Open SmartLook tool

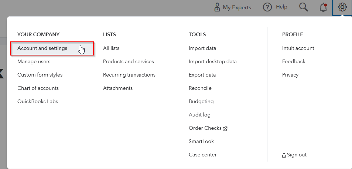201,141
